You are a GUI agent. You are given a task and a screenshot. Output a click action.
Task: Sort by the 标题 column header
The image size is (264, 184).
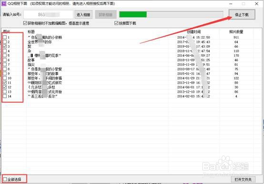[31, 31]
